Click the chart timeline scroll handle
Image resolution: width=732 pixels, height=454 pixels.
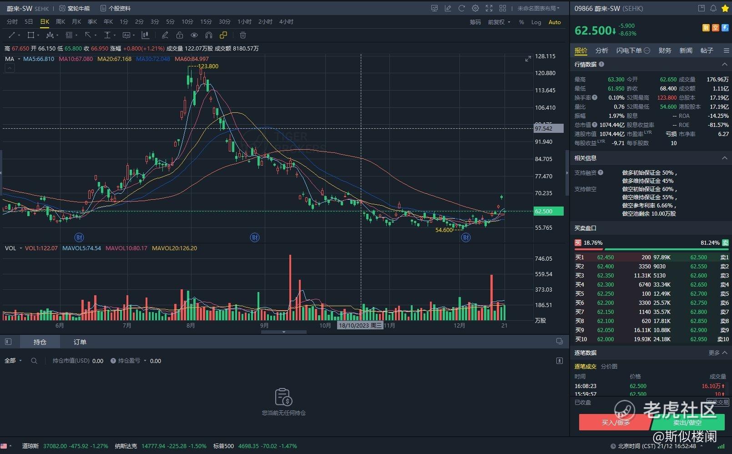tap(284, 332)
